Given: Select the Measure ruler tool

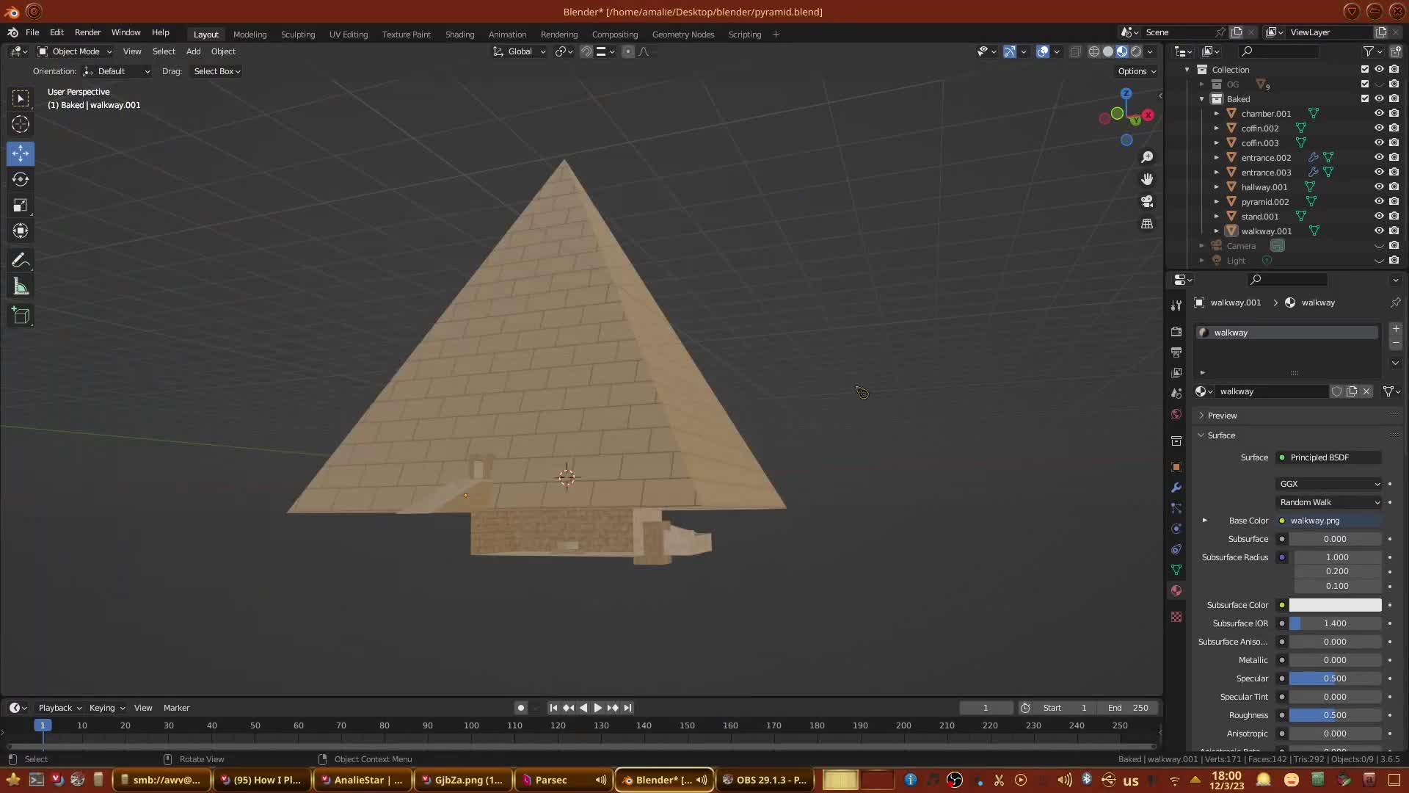Looking at the screenshot, I should (x=21, y=287).
